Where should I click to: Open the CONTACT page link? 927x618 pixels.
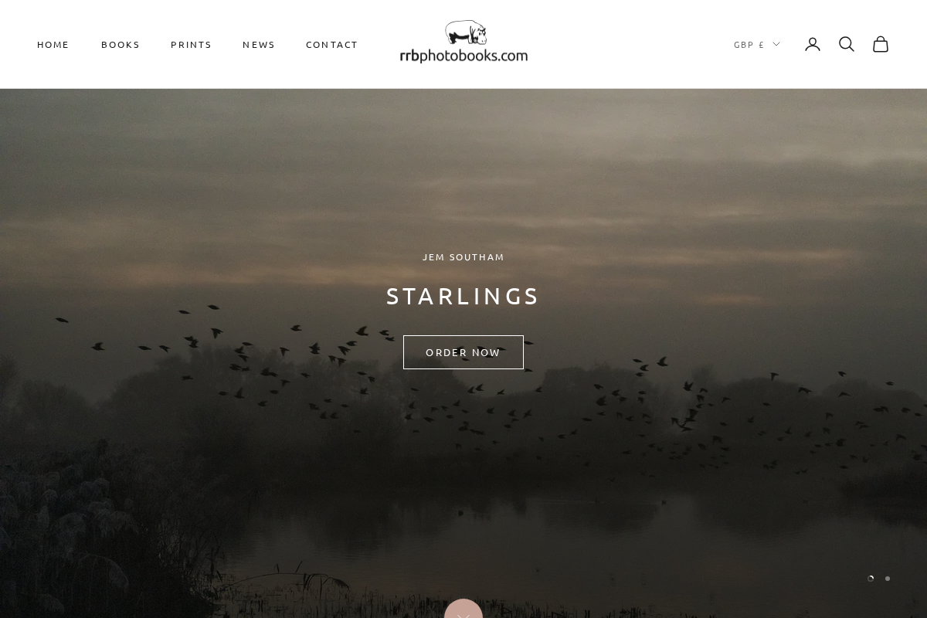pyautogui.click(x=332, y=45)
